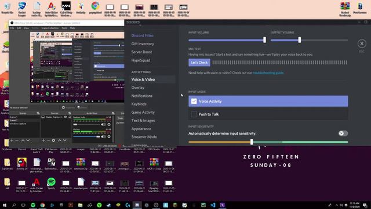Open Appearance settings in Discord
This screenshot has width=371, height=209.
pyautogui.click(x=141, y=129)
